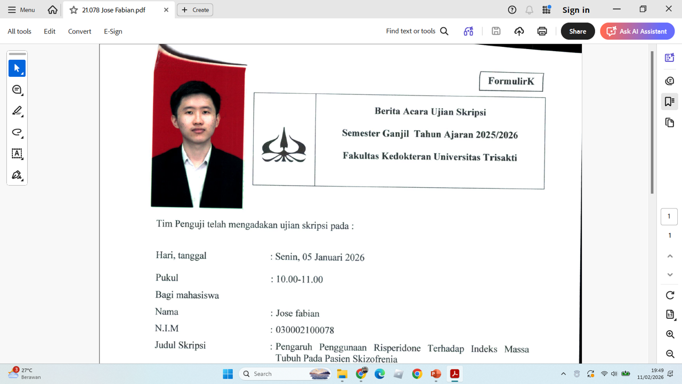Show hidden system tray icons
The width and height of the screenshot is (682, 384).
click(x=563, y=374)
